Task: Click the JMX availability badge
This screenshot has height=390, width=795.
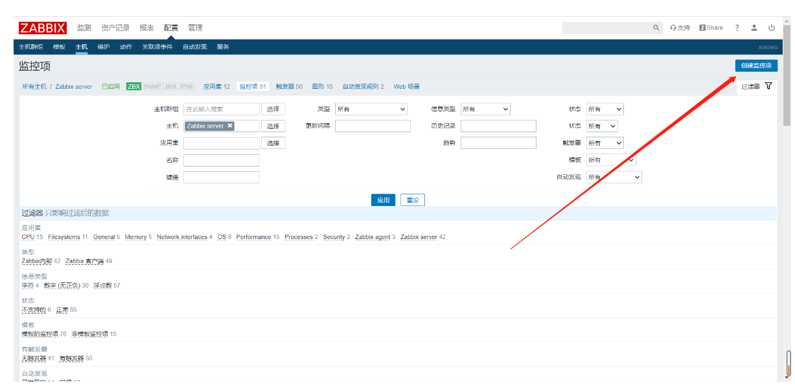Action: click(170, 86)
